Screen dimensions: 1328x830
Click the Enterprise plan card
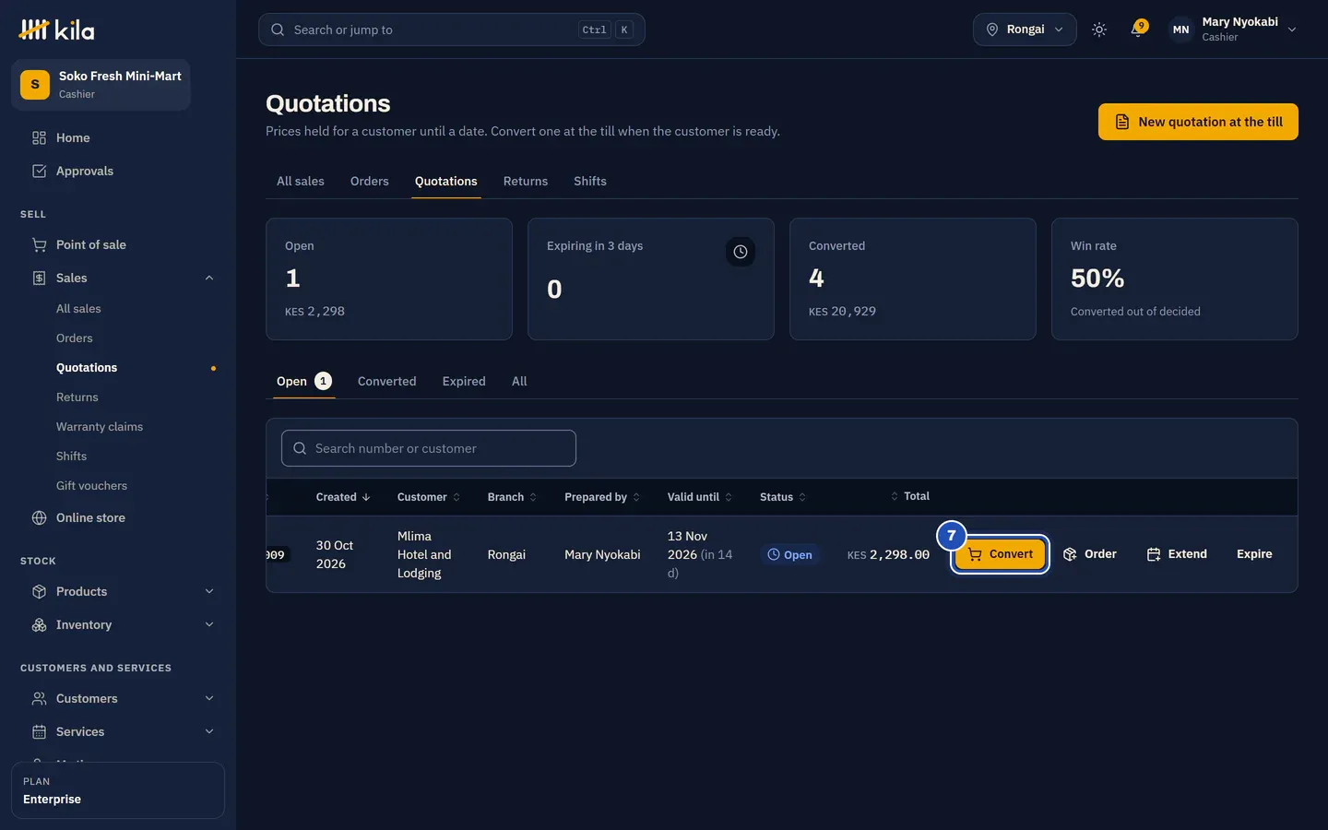coord(118,790)
